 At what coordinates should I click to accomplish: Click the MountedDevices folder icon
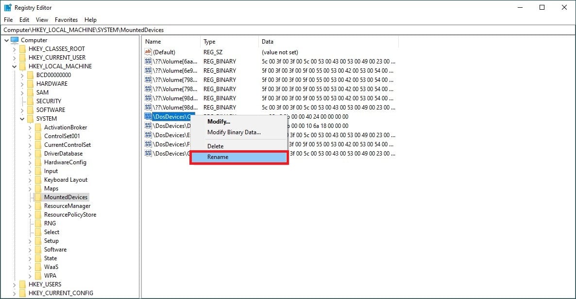click(x=38, y=197)
